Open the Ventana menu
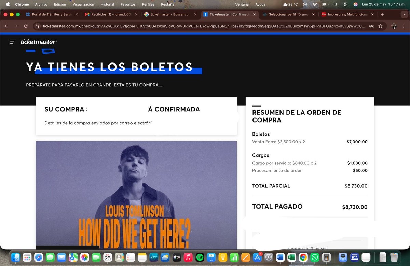Viewport: 410px width, 266px height. [x=242, y=4]
